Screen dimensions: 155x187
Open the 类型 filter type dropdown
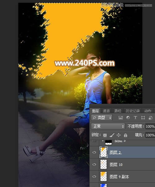pos(102,118)
